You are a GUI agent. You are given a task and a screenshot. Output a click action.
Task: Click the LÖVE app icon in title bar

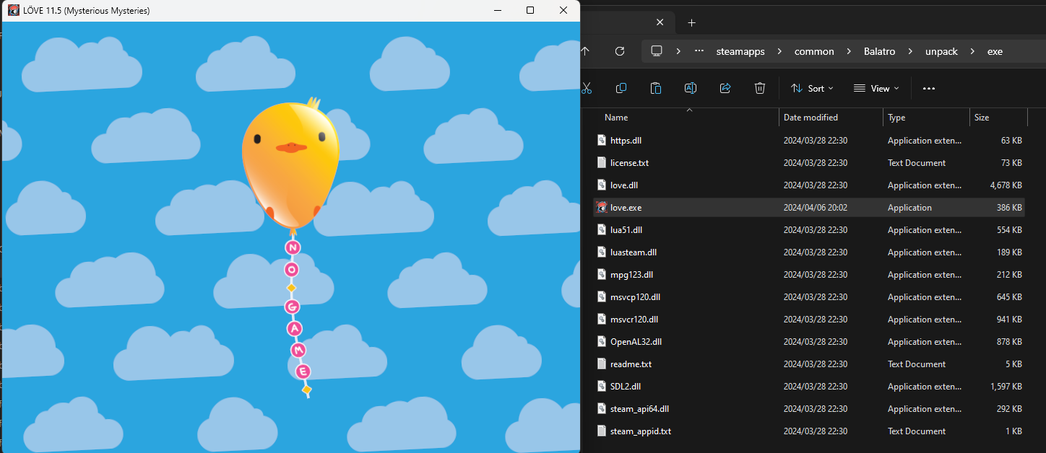(13, 10)
